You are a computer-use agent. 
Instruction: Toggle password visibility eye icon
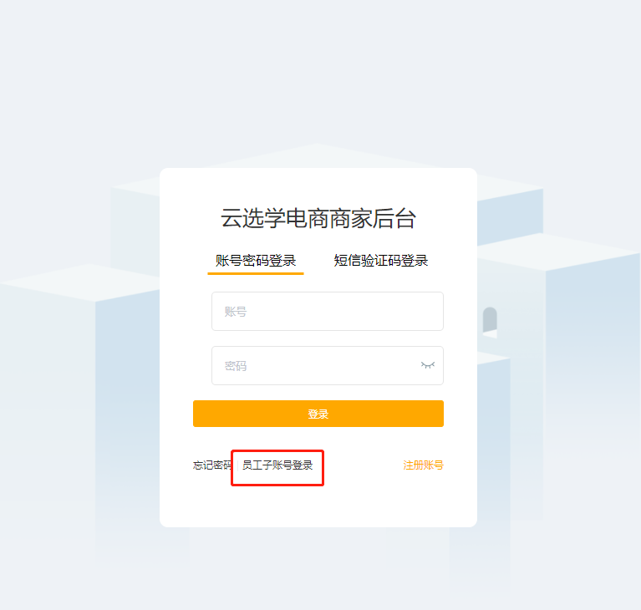pyautogui.click(x=428, y=365)
